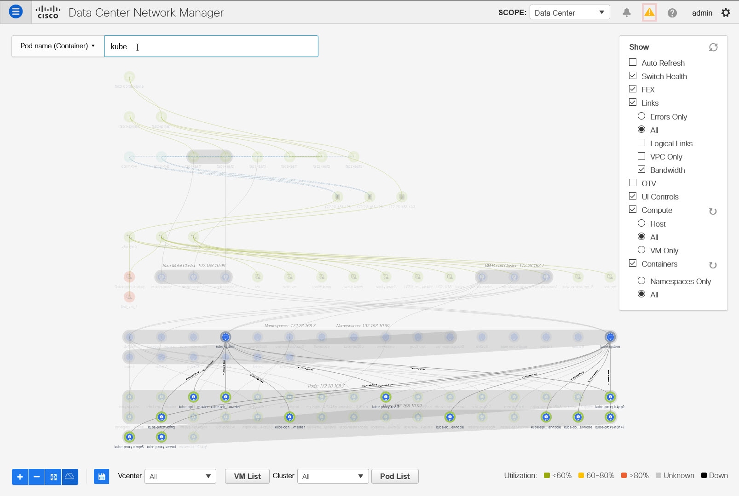The height and width of the screenshot is (496, 739).
Task: Select Namespaces Only radio option
Action: [x=641, y=280]
